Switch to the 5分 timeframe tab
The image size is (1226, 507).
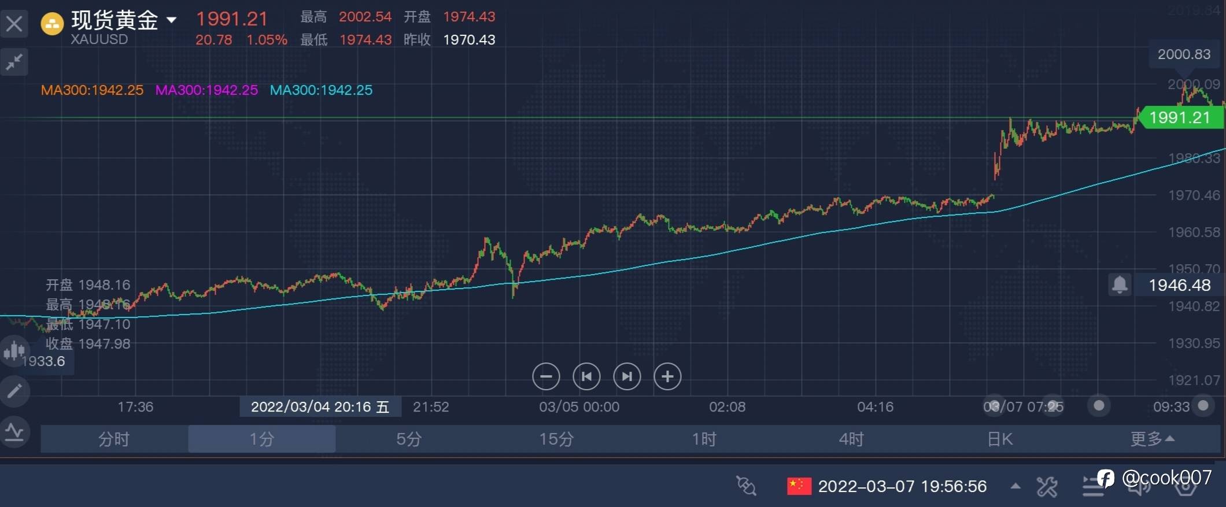pos(409,439)
